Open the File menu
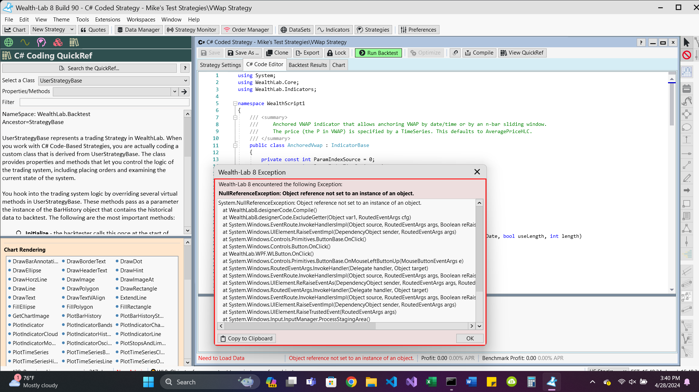This screenshot has width=699, height=392. click(x=9, y=20)
